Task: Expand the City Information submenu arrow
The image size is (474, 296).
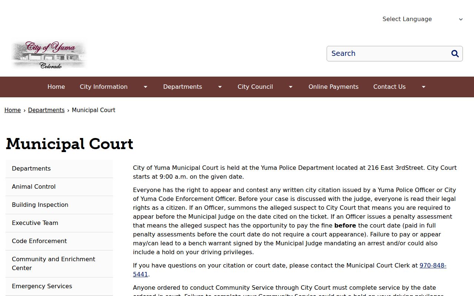Action: point(146,87)
